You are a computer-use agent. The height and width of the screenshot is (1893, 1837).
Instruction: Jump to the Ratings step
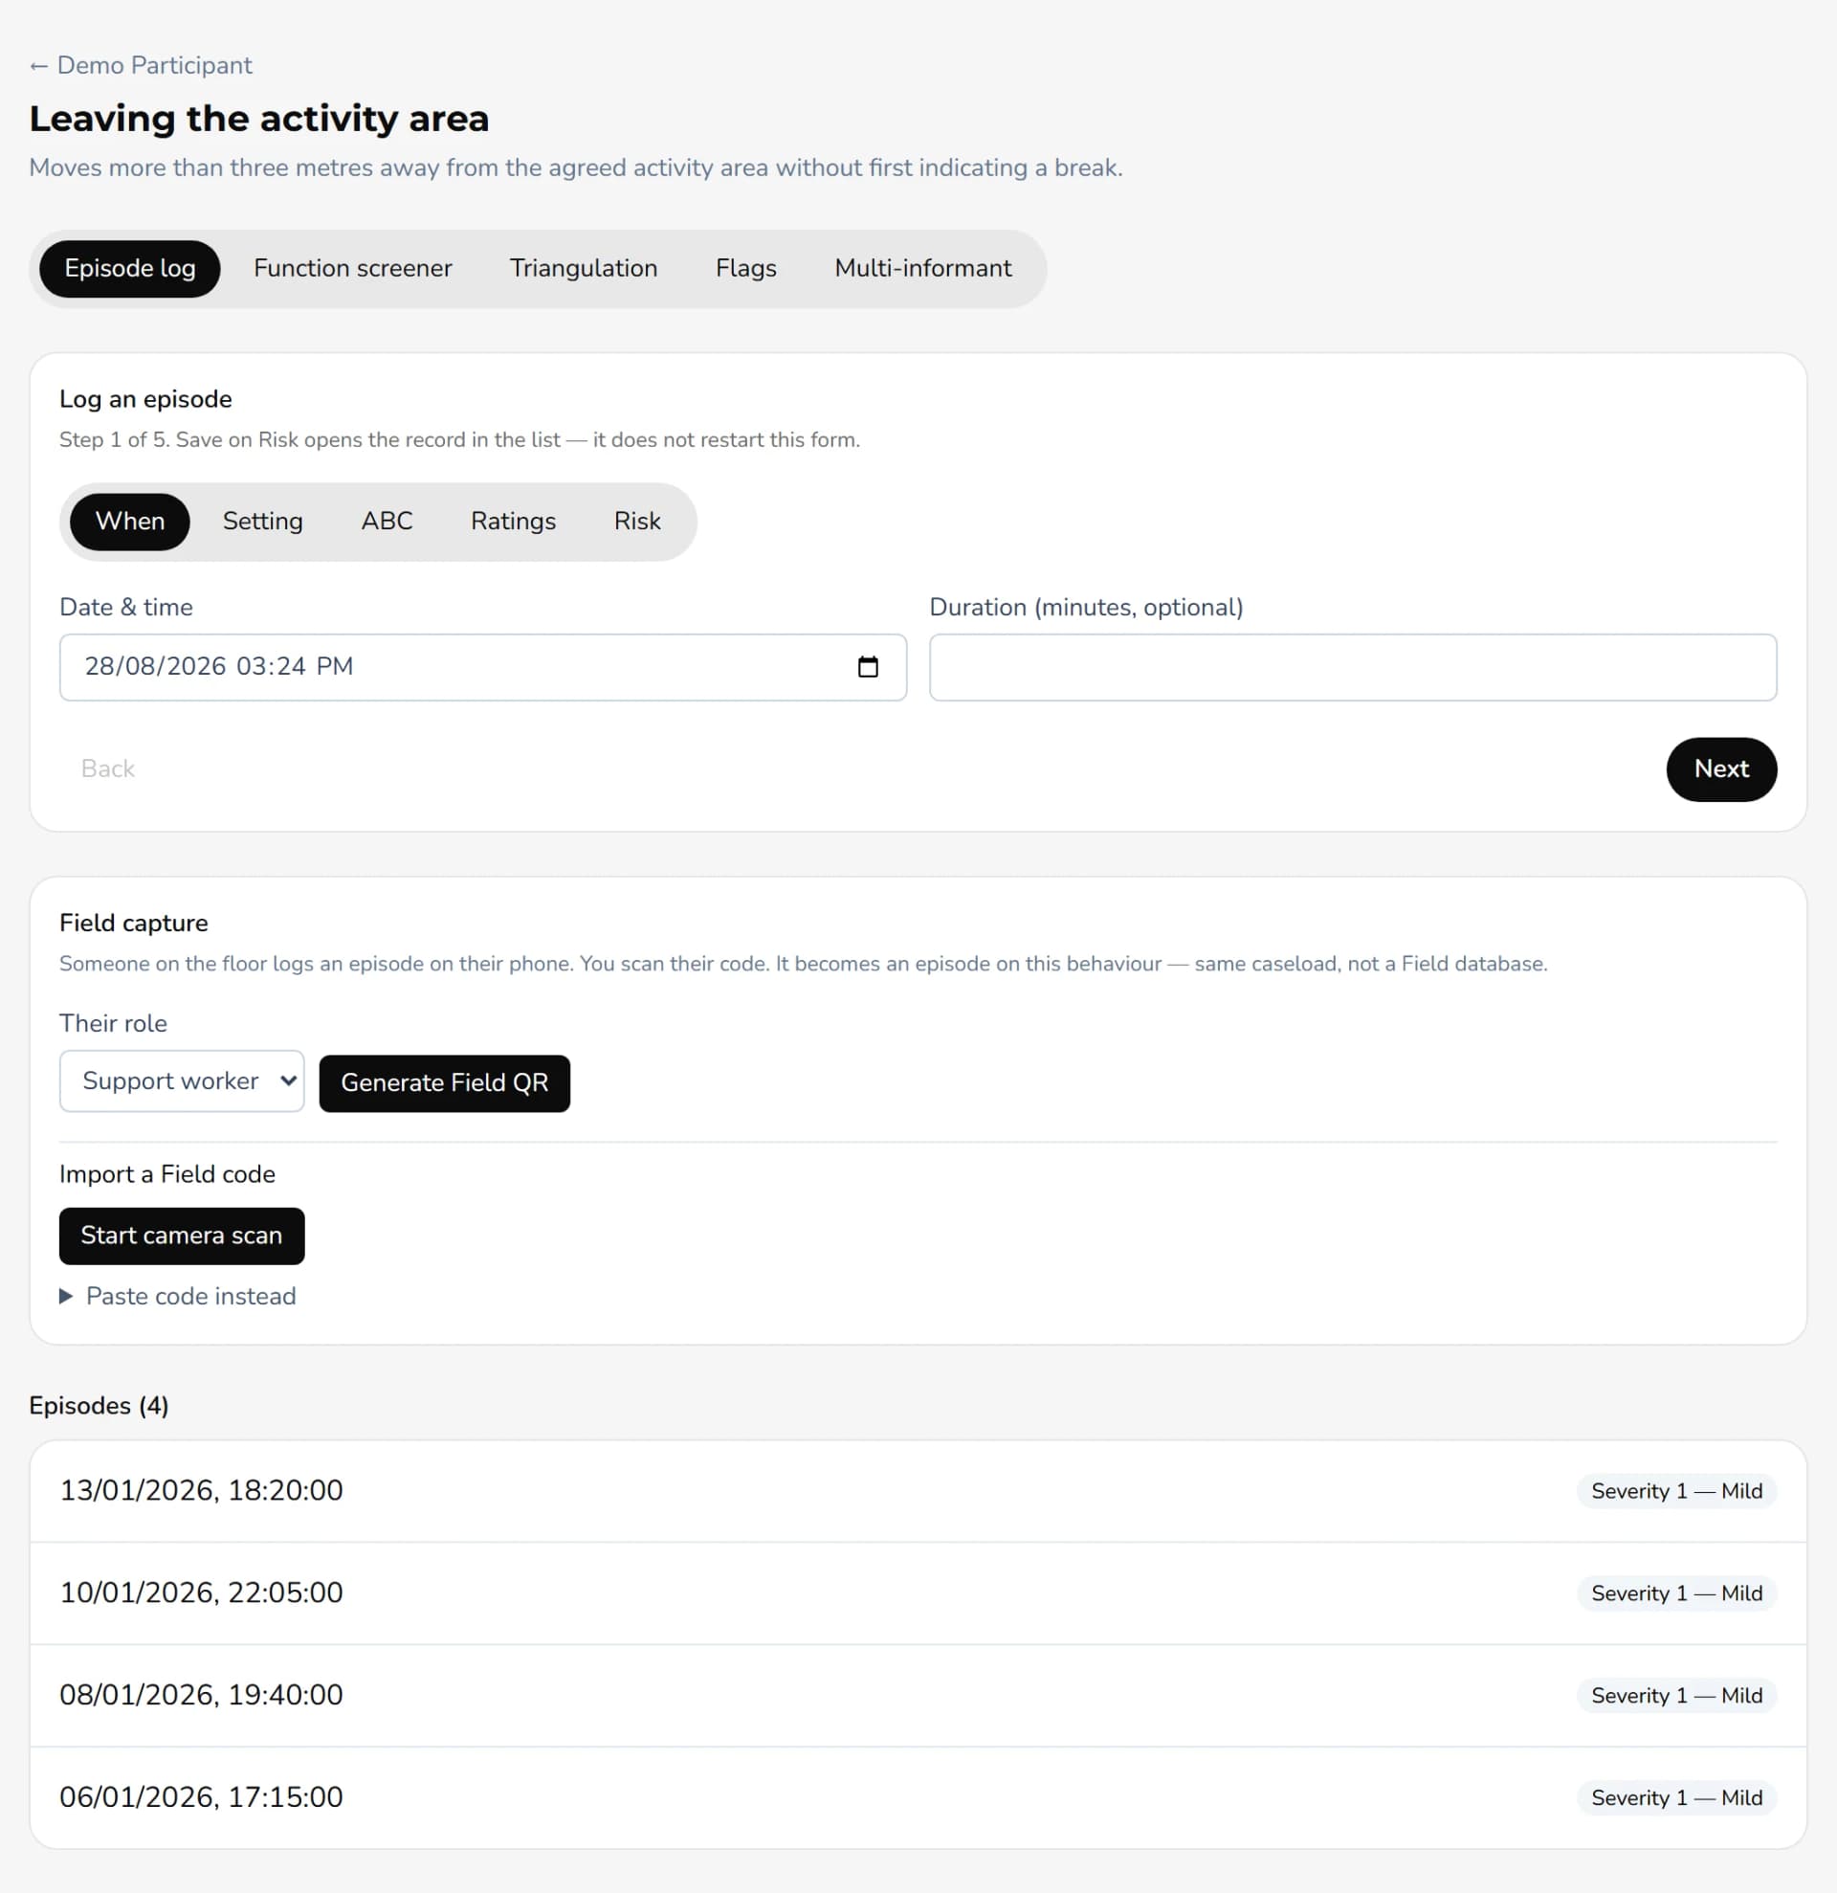514,522
